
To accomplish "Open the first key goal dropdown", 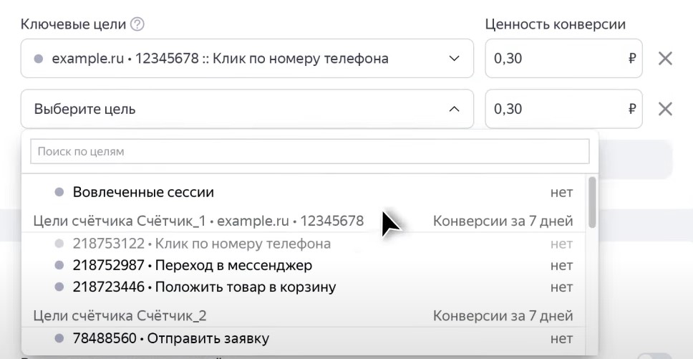I will pyautogui.click(x=246, y=59).
